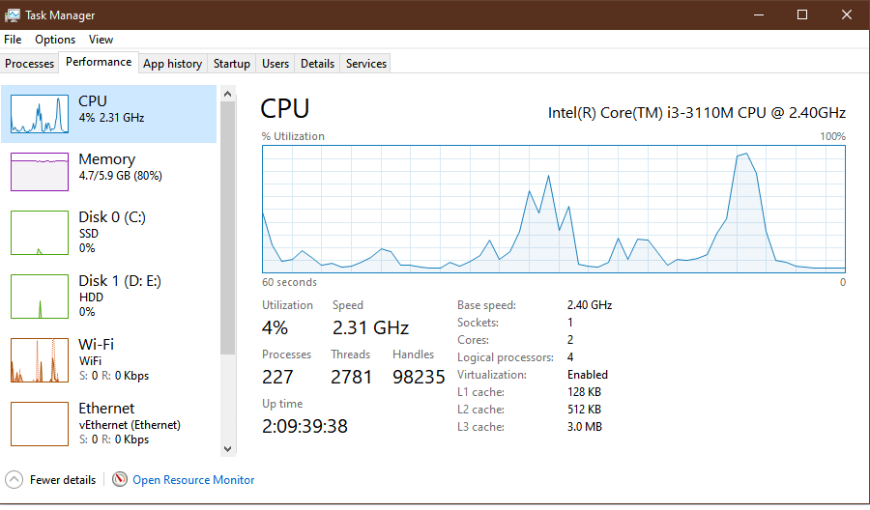
Task: Go to the Startup tab
Action: pyautogui.click(x=232, y=64)
